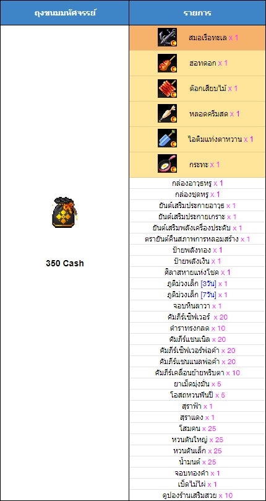266x501 pixels.
Task: Click the กล่องอาวุธหรู x 1 row
Action: tap(197, 183)
